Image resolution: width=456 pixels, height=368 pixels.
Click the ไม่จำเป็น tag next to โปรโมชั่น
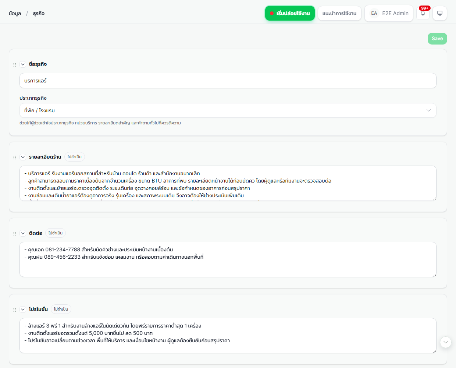[x=61, y=309]
